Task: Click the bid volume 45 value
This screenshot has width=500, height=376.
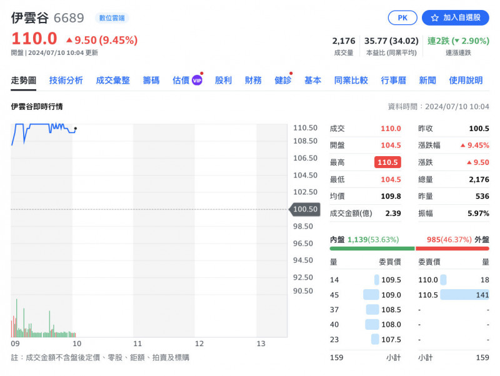Action: pos(334,295)
